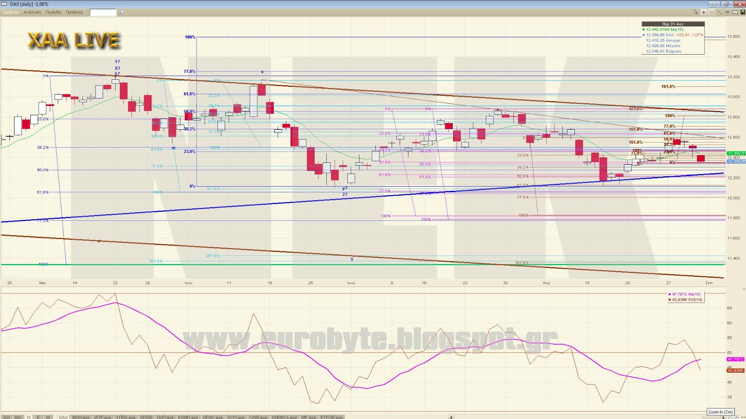Image resolution: width=746 pixels, height=419 pixels.
Task: Click the left arrow of horizontal scrollbar
Action: pyautogui.click(x=451, y=417)
